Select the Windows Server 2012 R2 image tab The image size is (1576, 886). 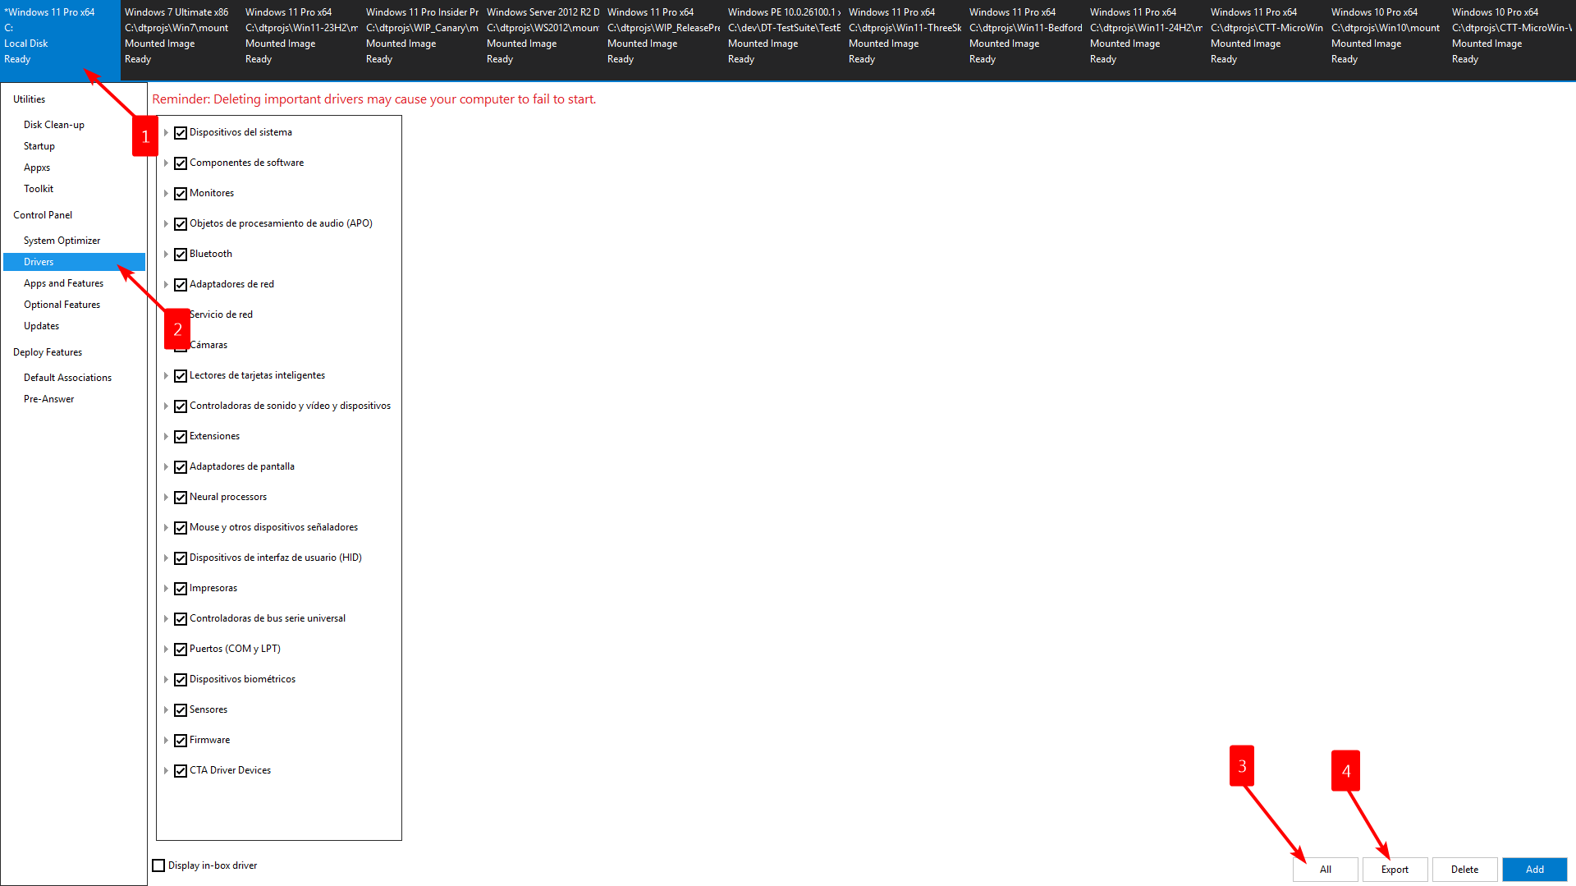543,35
